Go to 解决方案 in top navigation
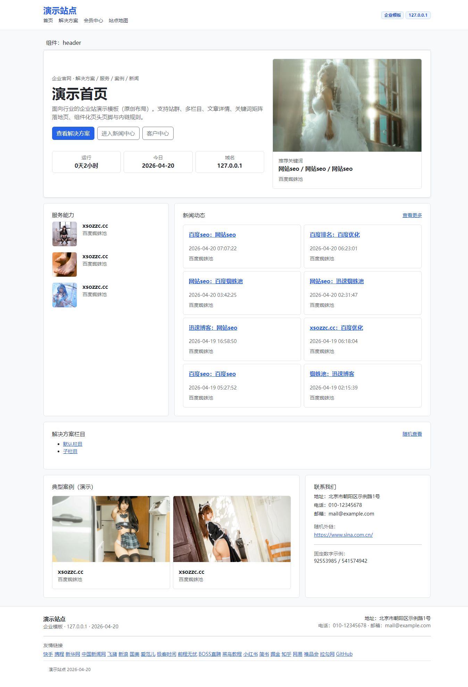468x687 pixels. 68,20
